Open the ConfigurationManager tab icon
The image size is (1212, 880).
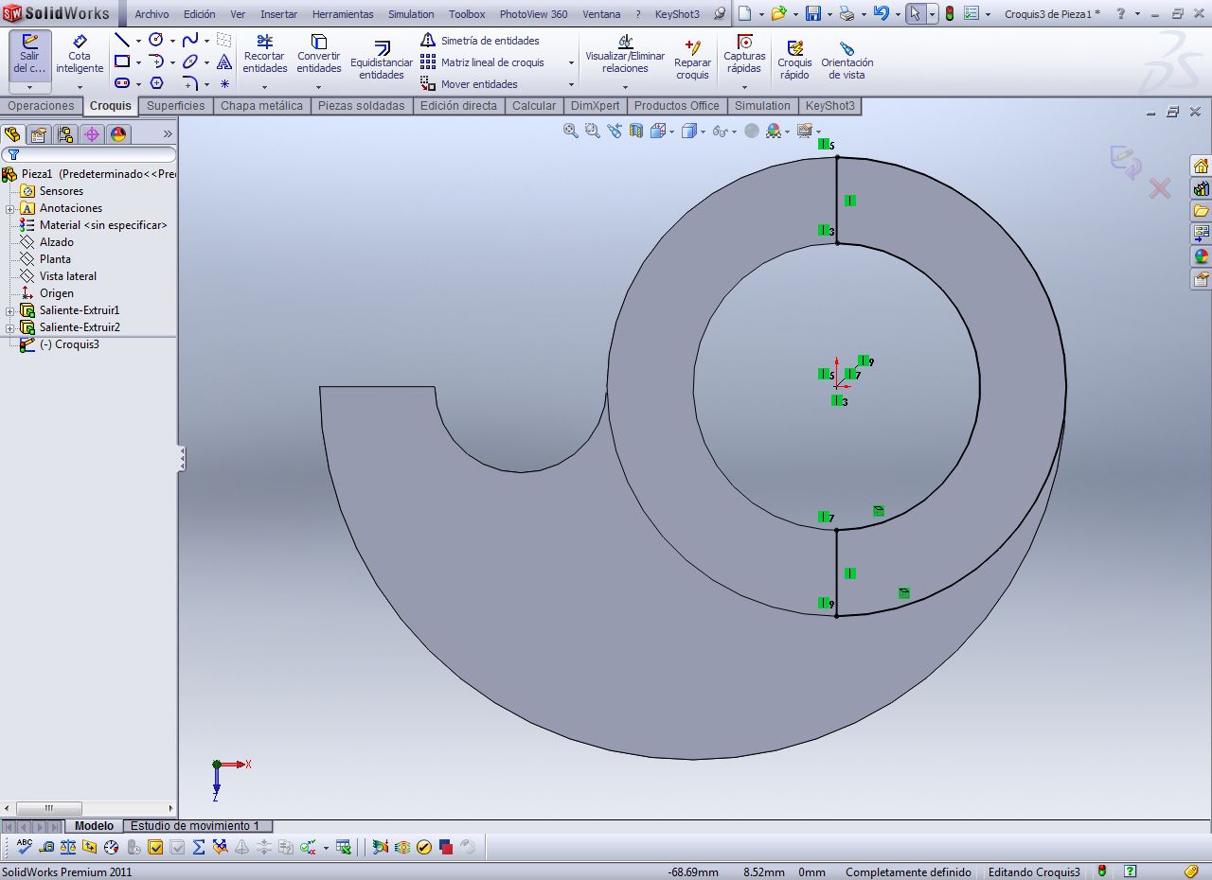coord(65,134)
